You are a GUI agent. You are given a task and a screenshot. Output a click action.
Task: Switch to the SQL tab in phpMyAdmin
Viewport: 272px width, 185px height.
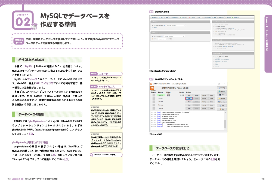pyautogui.click(x=161, y=17)
